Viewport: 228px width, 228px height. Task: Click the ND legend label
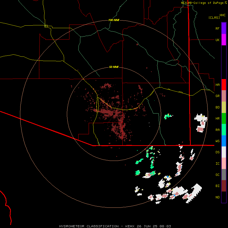(x=217, y=197)
